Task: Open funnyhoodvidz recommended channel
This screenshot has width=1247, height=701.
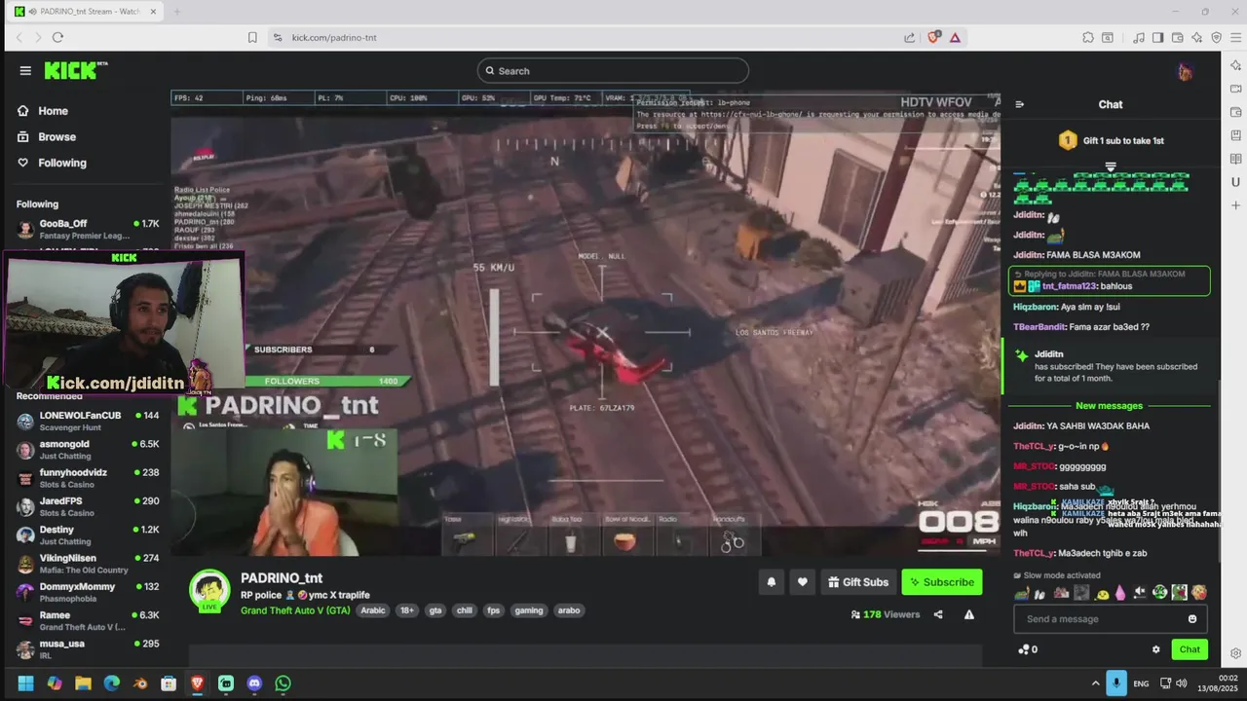Action: click(x=88, y=478)
